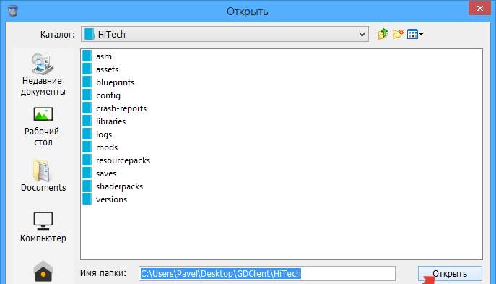Select the mods folder icon
The image size is (496, 284).
tap(87, 147)
